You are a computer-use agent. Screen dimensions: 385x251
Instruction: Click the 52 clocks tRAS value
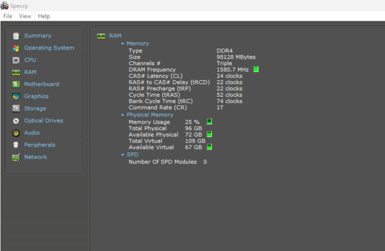[x=229, y=95]
